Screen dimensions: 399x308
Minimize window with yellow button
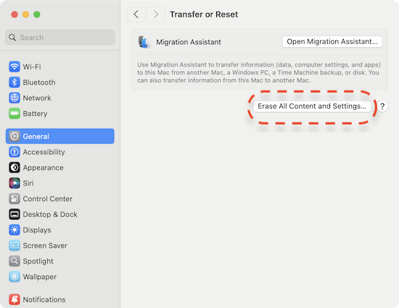(25, 14)
